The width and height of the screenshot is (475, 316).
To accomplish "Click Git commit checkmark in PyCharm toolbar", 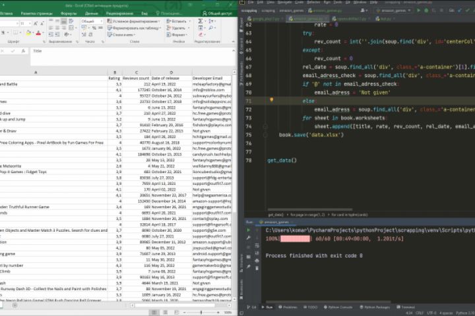I will [x=468, y=11].
